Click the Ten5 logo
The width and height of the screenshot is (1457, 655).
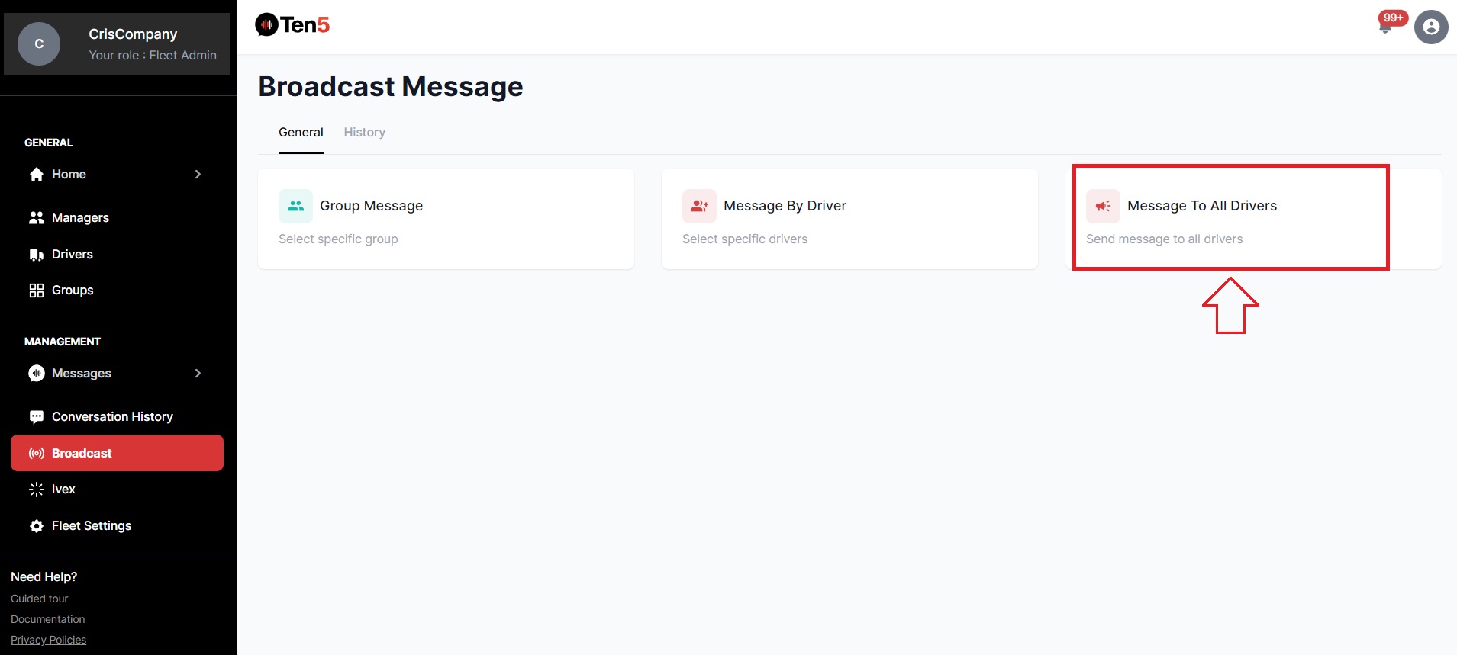(292, 25)
